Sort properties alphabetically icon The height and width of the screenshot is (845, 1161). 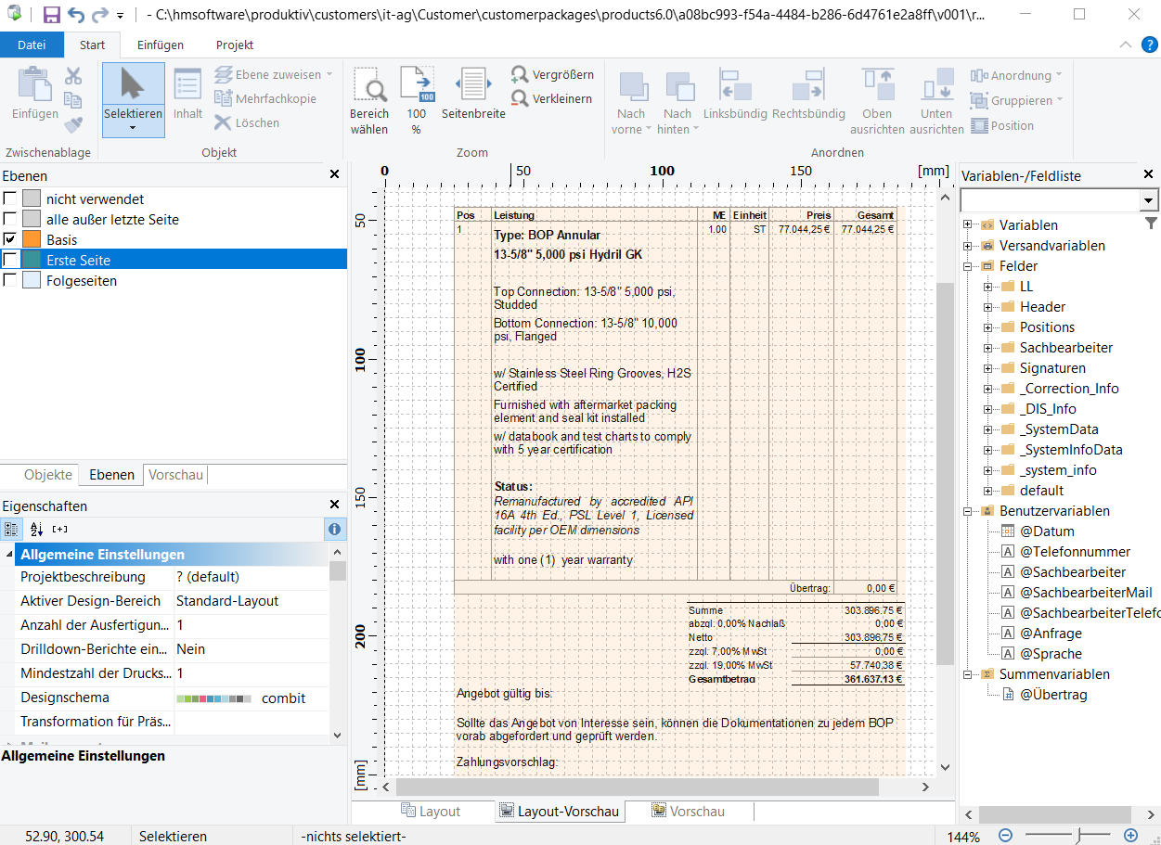point(36,529)
